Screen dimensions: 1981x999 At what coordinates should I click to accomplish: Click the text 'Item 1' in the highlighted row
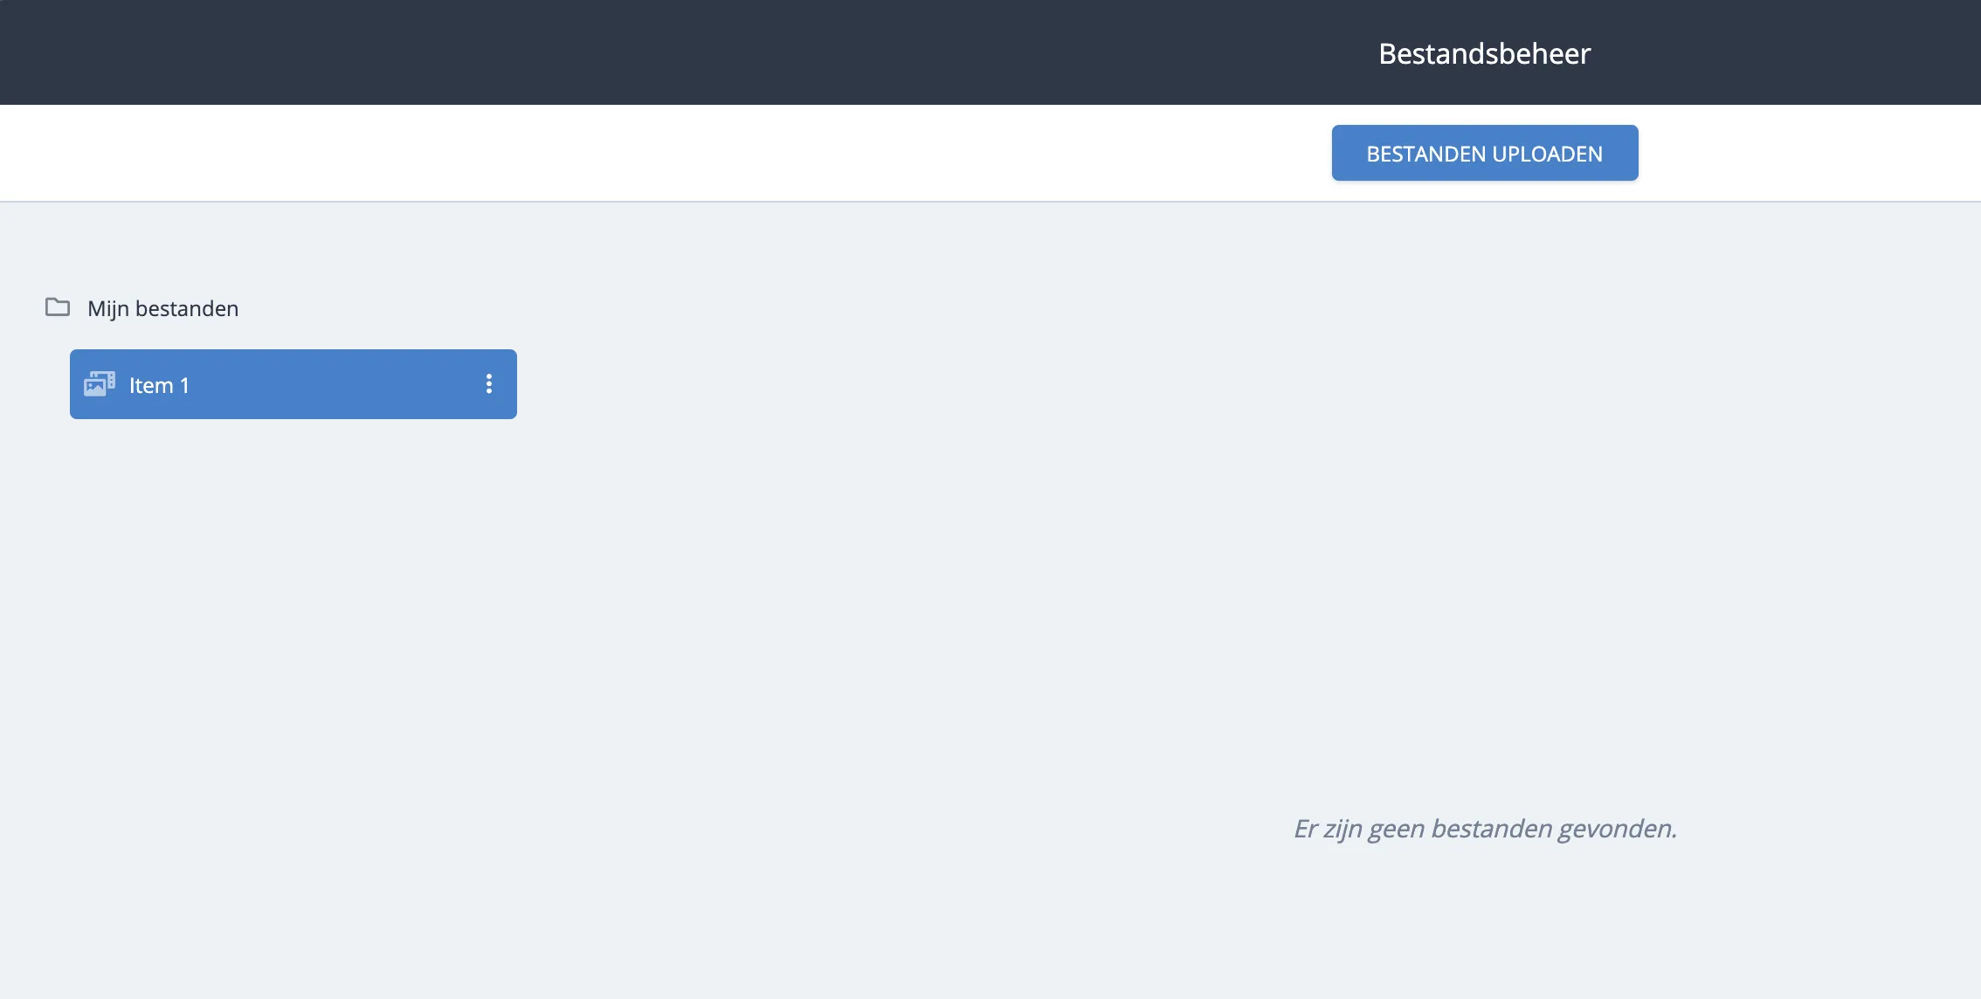[x=159, y=385]
